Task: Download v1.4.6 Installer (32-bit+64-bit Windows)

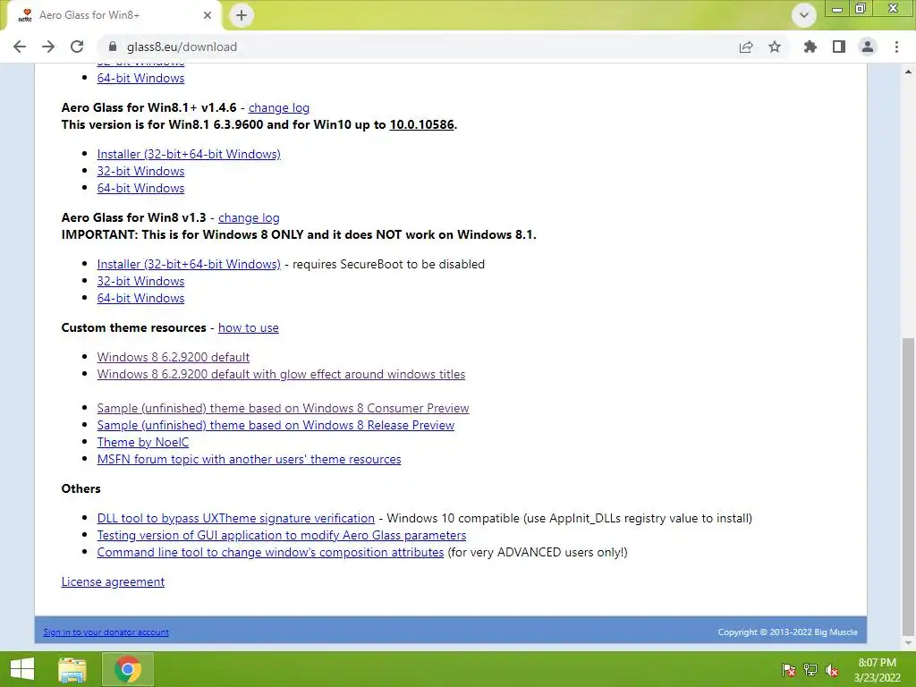Action: tap(189, 154)
